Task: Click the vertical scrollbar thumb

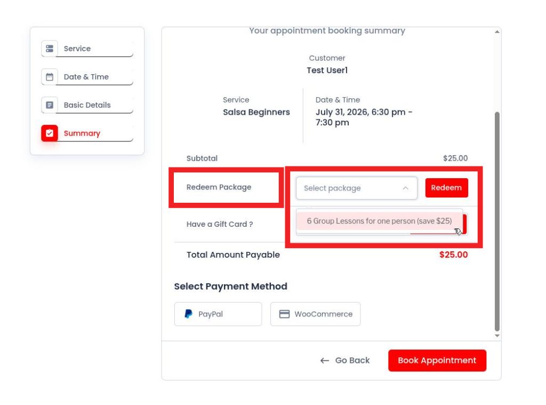Action: click(497, 221)
